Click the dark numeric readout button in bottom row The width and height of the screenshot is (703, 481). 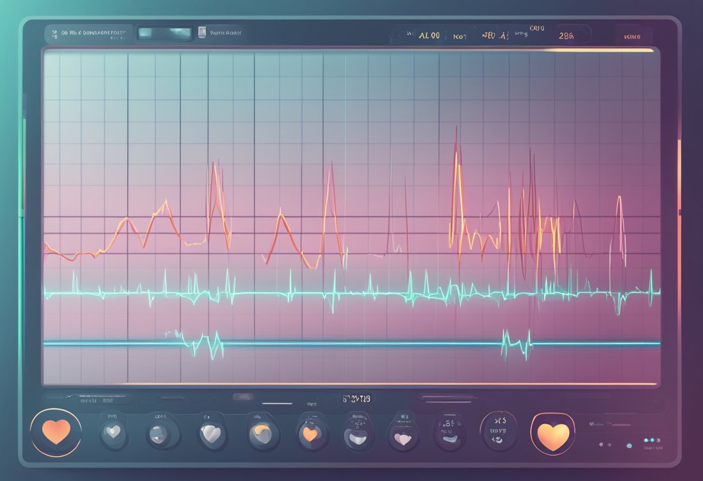[x=449, y=432]
